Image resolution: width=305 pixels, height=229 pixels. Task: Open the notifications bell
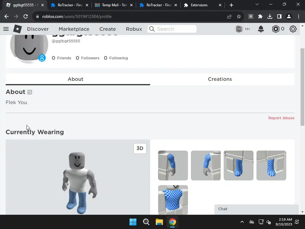pos(261,29)
